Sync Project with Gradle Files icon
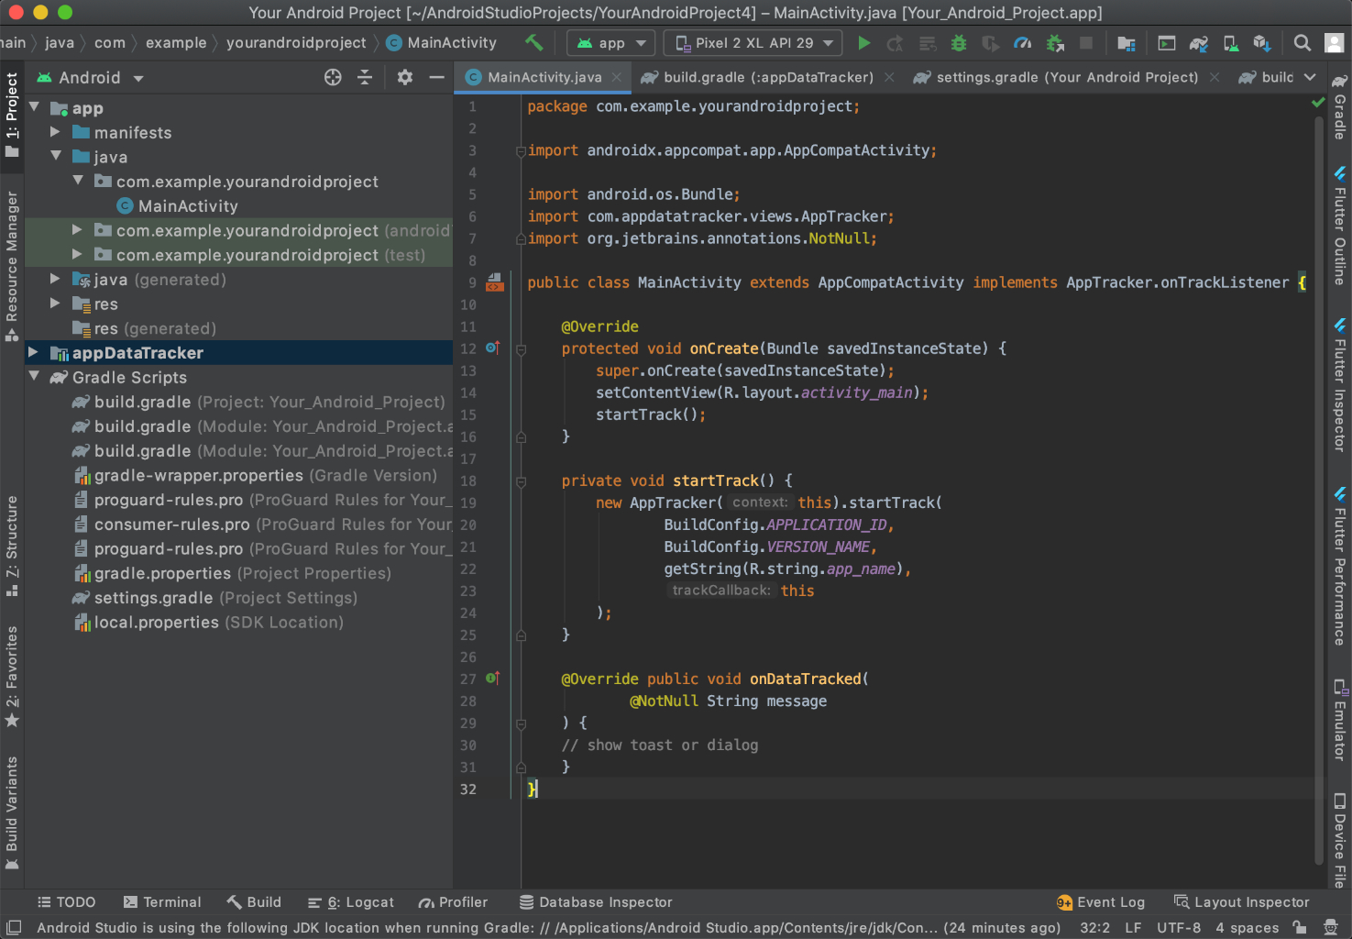This screenshot has width=1352, height=939. [x=1199, y=43]
